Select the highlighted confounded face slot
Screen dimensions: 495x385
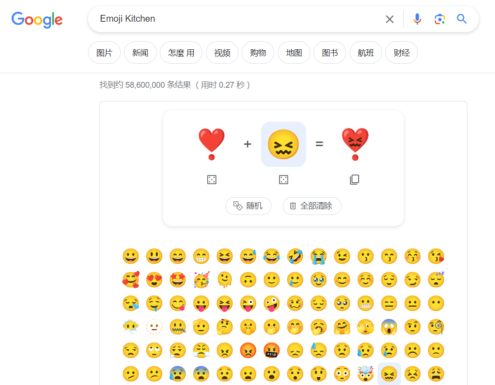click(x=284, y=144)
